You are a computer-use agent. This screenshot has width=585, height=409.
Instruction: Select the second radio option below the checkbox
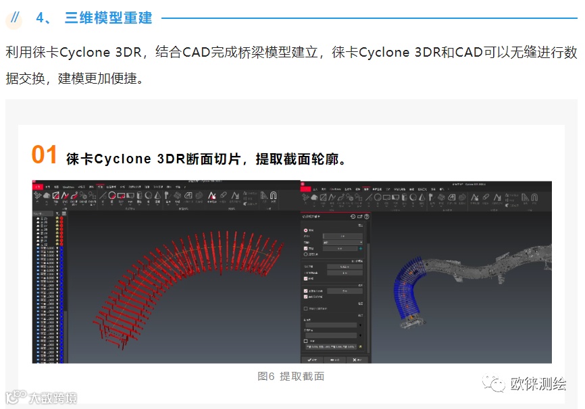(306, 254)
